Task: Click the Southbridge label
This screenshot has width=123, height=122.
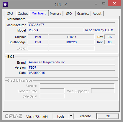Action: pyautogui.click(x=17, y=42)
